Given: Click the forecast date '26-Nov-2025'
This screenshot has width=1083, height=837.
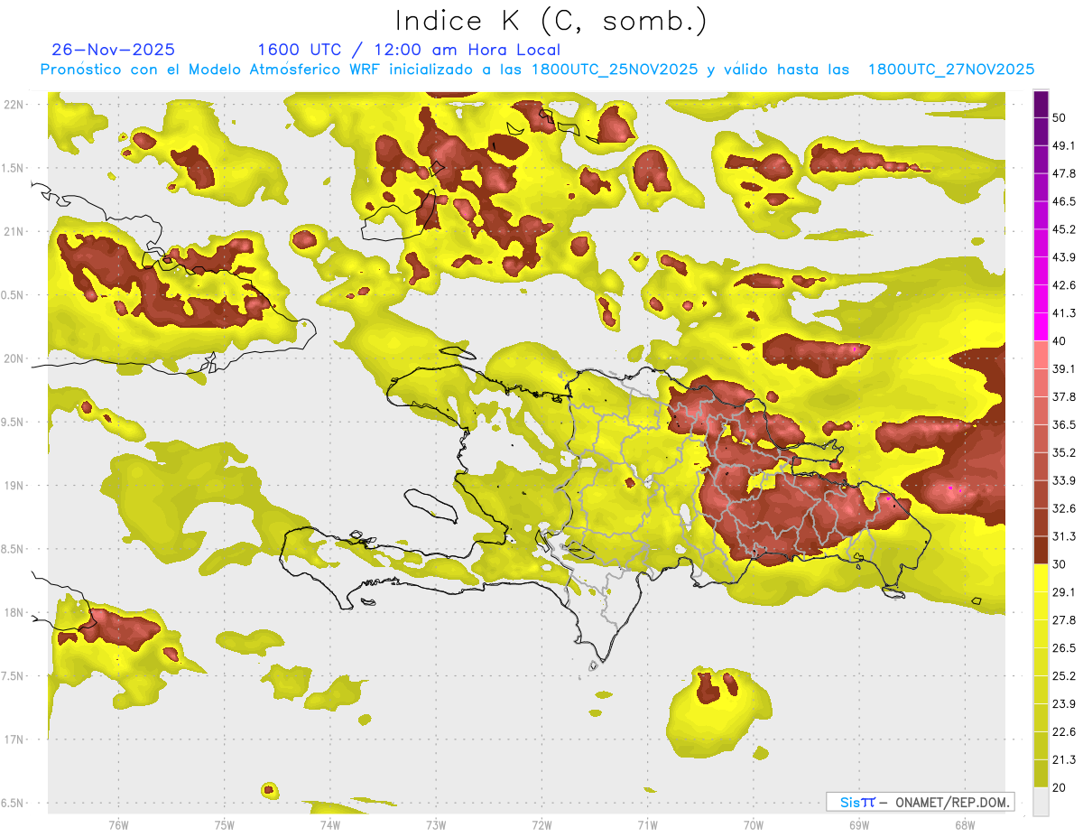Looking at the screenshot, I should tap(114, 50).
